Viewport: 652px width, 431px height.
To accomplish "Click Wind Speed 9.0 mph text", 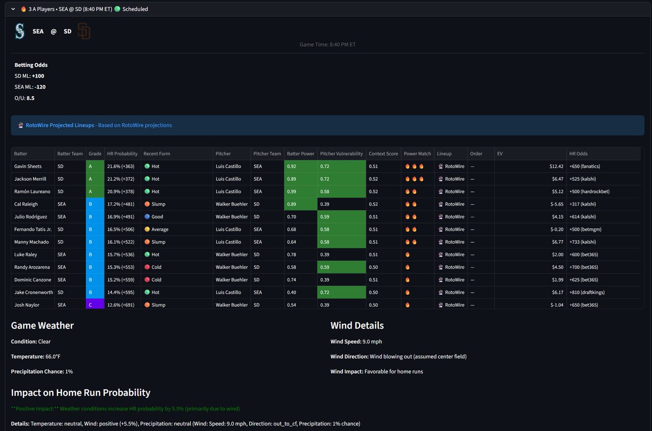I will [x=355, y=342].
